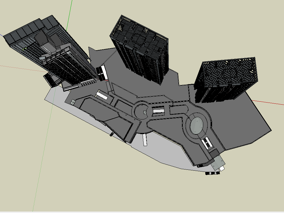
Task: Select the black-and-white striped panel beside the left tower
Action: coord(102,73)
